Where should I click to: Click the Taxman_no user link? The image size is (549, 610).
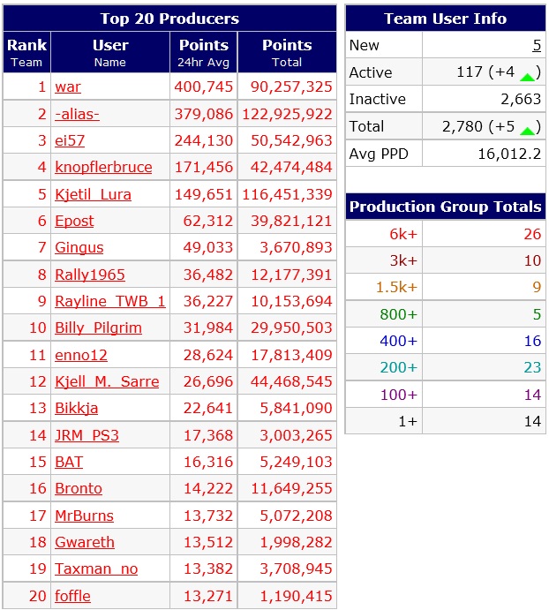(x=96, y=569)
